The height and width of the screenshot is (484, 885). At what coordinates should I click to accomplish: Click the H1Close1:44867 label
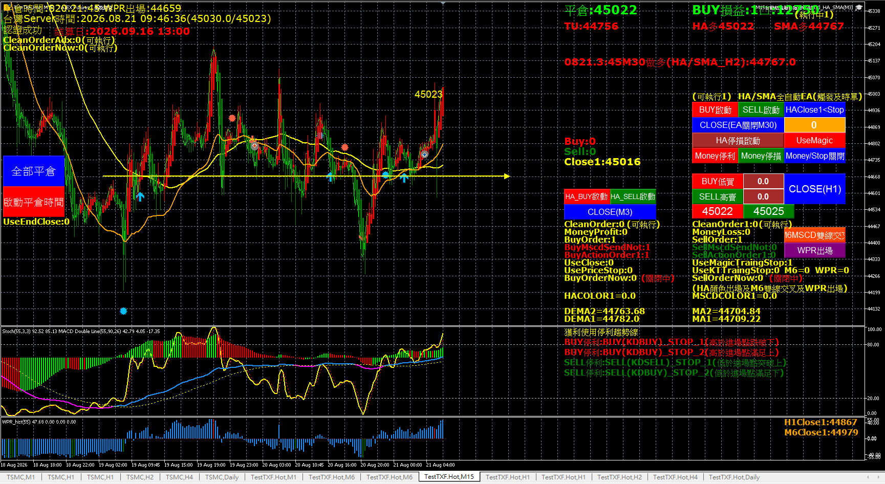point(821,422)
